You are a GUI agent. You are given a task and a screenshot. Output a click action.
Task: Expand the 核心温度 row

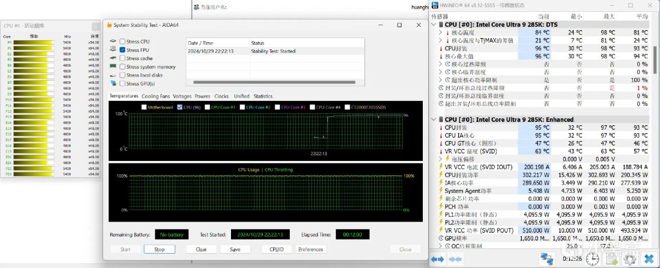(440, 32)
